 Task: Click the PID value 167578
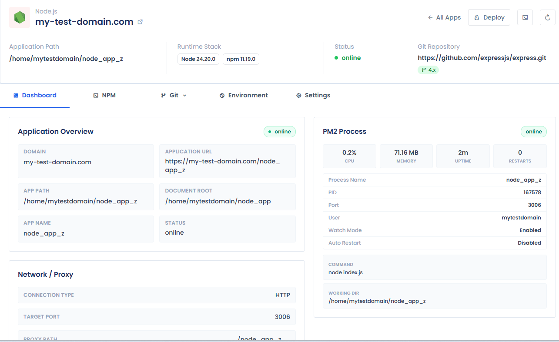(x=532, y=193)
